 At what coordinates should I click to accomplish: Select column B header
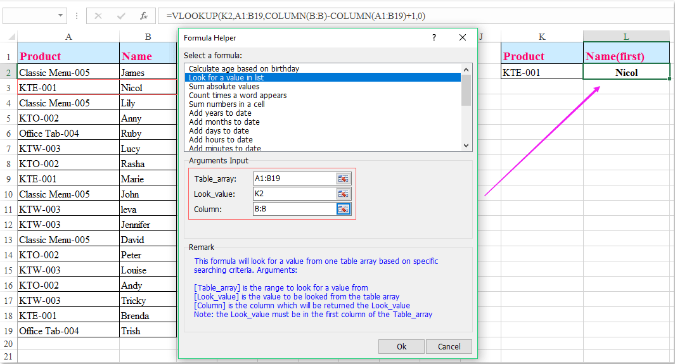pyautogui.click(x=148, y=37)
